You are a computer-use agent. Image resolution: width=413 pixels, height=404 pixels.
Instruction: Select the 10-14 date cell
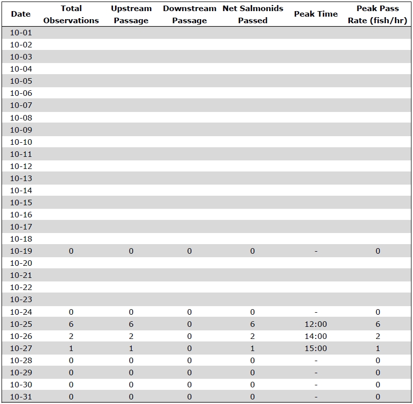click(x=21, y=191)
